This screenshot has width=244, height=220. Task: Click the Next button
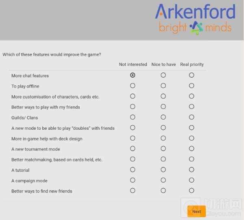click(196, 211)
